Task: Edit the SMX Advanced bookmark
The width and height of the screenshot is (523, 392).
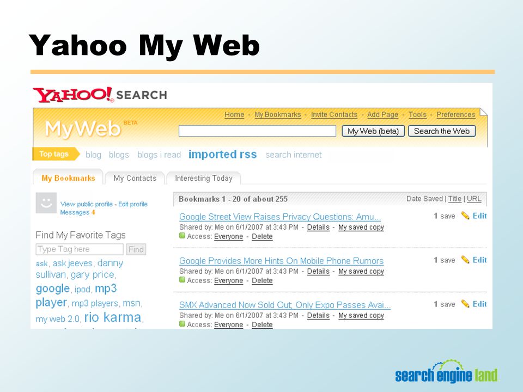Action: 479,304
